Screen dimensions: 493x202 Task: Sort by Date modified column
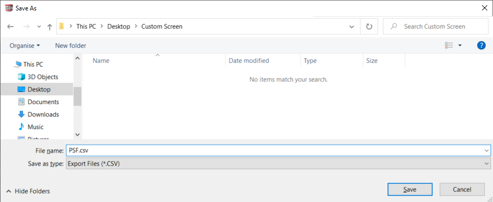tap(249, 60)
